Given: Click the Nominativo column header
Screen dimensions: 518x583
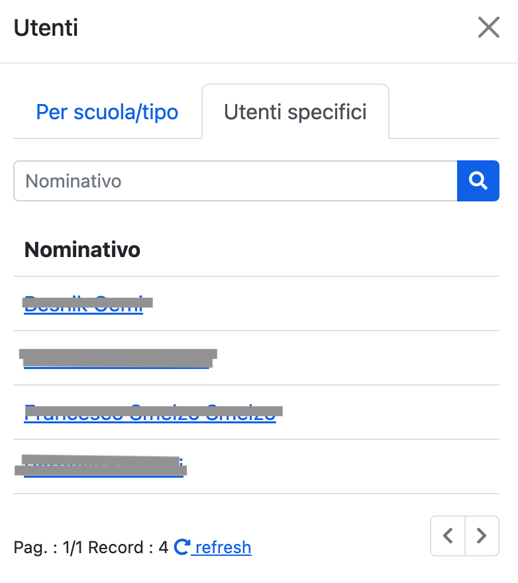Looking at the screenshot, I should pyautogui.click(x=82, y=250).
